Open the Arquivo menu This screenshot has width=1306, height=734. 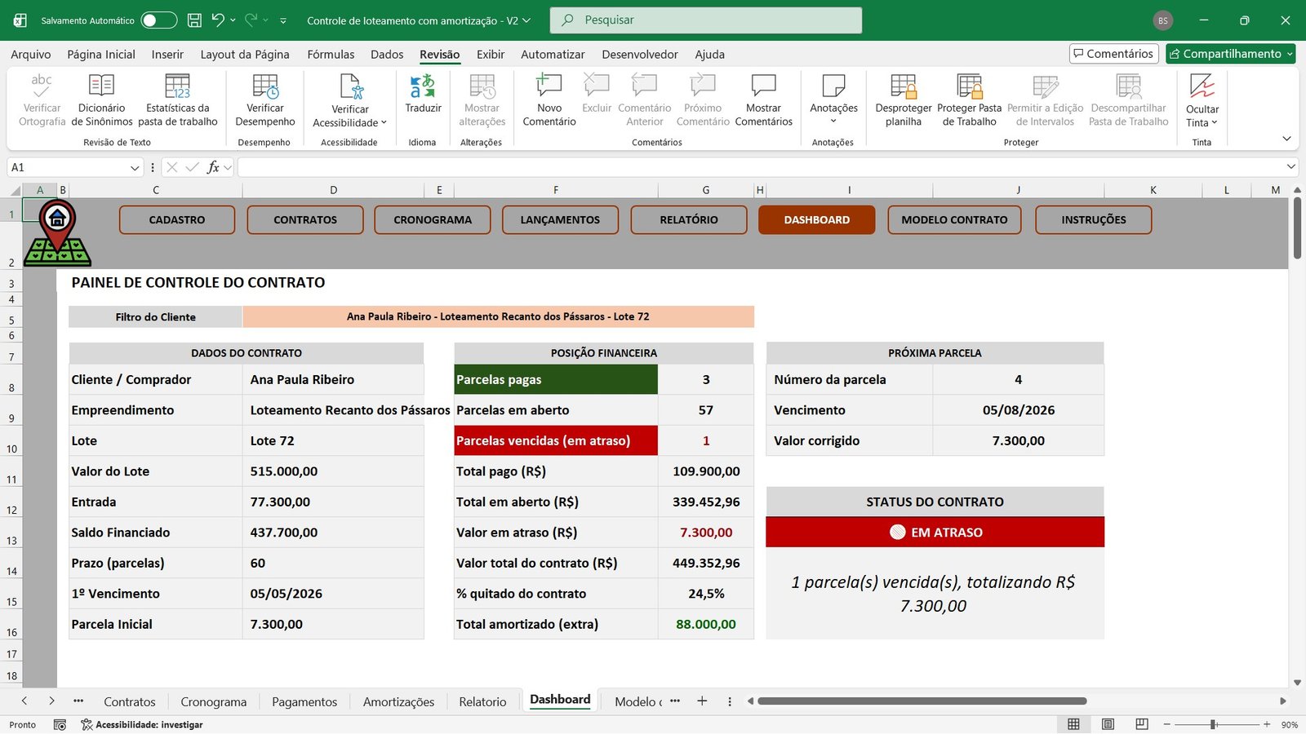click(30, 54)
